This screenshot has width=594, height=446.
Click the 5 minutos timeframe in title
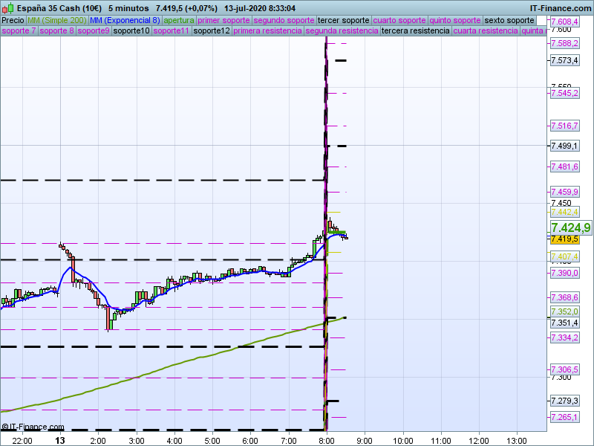tap(128, 7)
